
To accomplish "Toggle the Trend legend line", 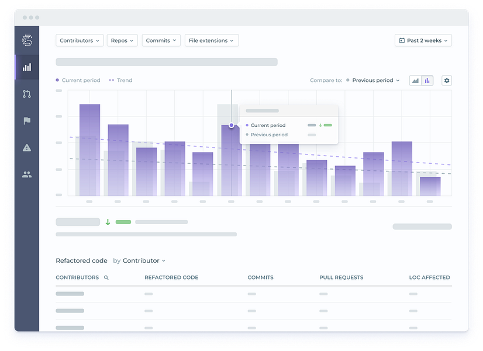I will point(120,80).
